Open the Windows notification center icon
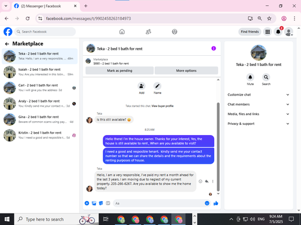The image size is (301, 225). pyautogui.click(x=291, y=219)
